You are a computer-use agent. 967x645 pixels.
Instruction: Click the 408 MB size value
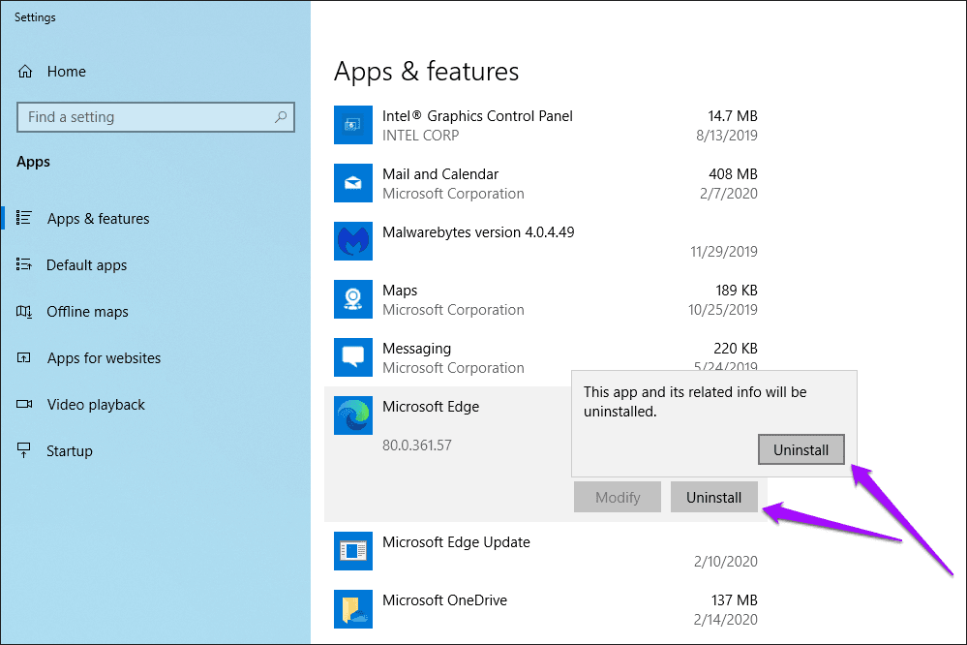pyautogui.click(x=733, y=174)
